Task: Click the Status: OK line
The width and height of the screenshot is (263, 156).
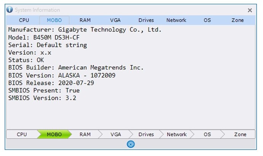Action: pyautogui.click(x=26, y=60)
